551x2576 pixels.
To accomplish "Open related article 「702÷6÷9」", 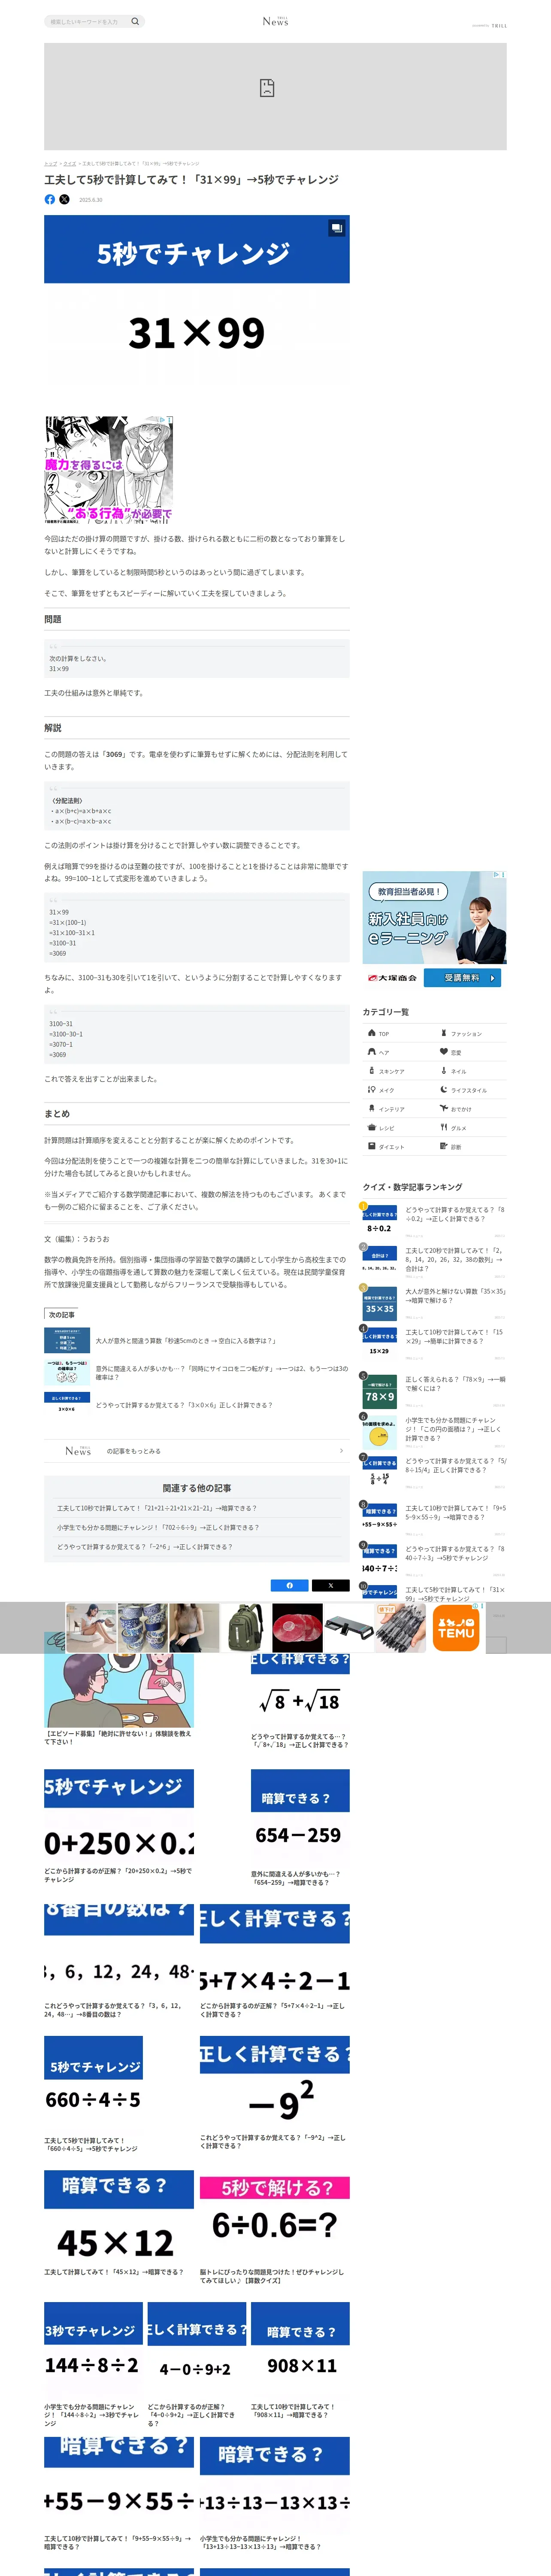I will pos(157,1527).
